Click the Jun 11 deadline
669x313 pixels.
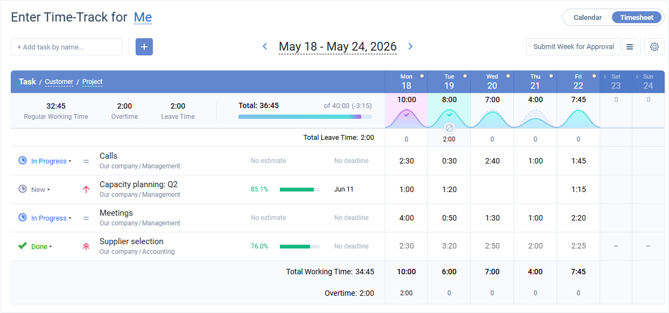point(344,189)
